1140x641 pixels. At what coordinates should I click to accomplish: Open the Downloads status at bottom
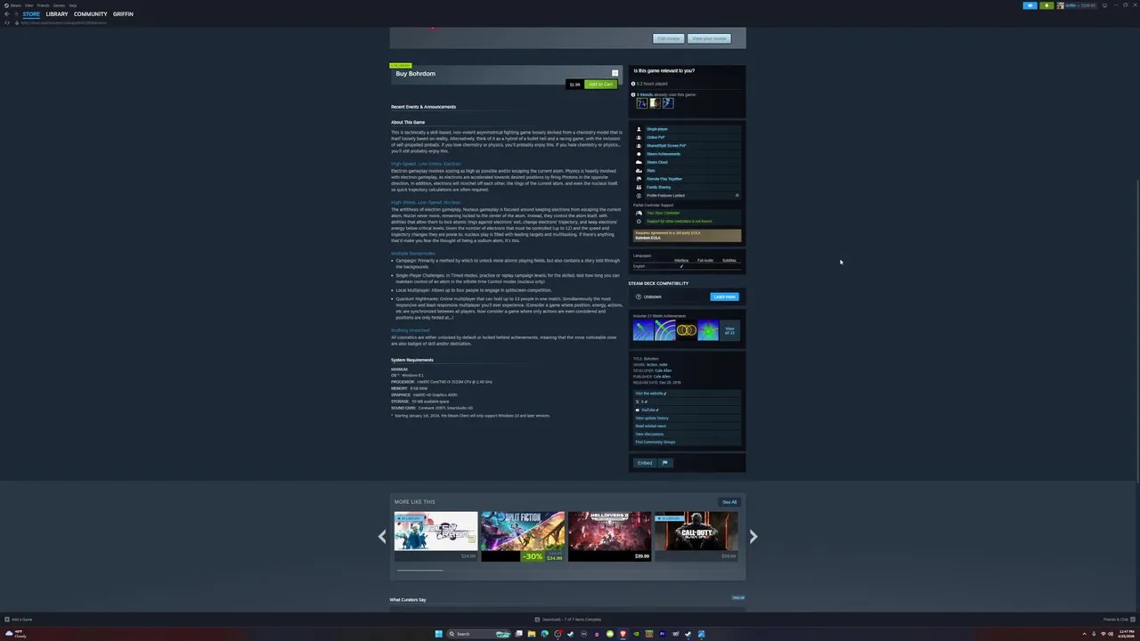pyautogui.click(x=568, y=620)
